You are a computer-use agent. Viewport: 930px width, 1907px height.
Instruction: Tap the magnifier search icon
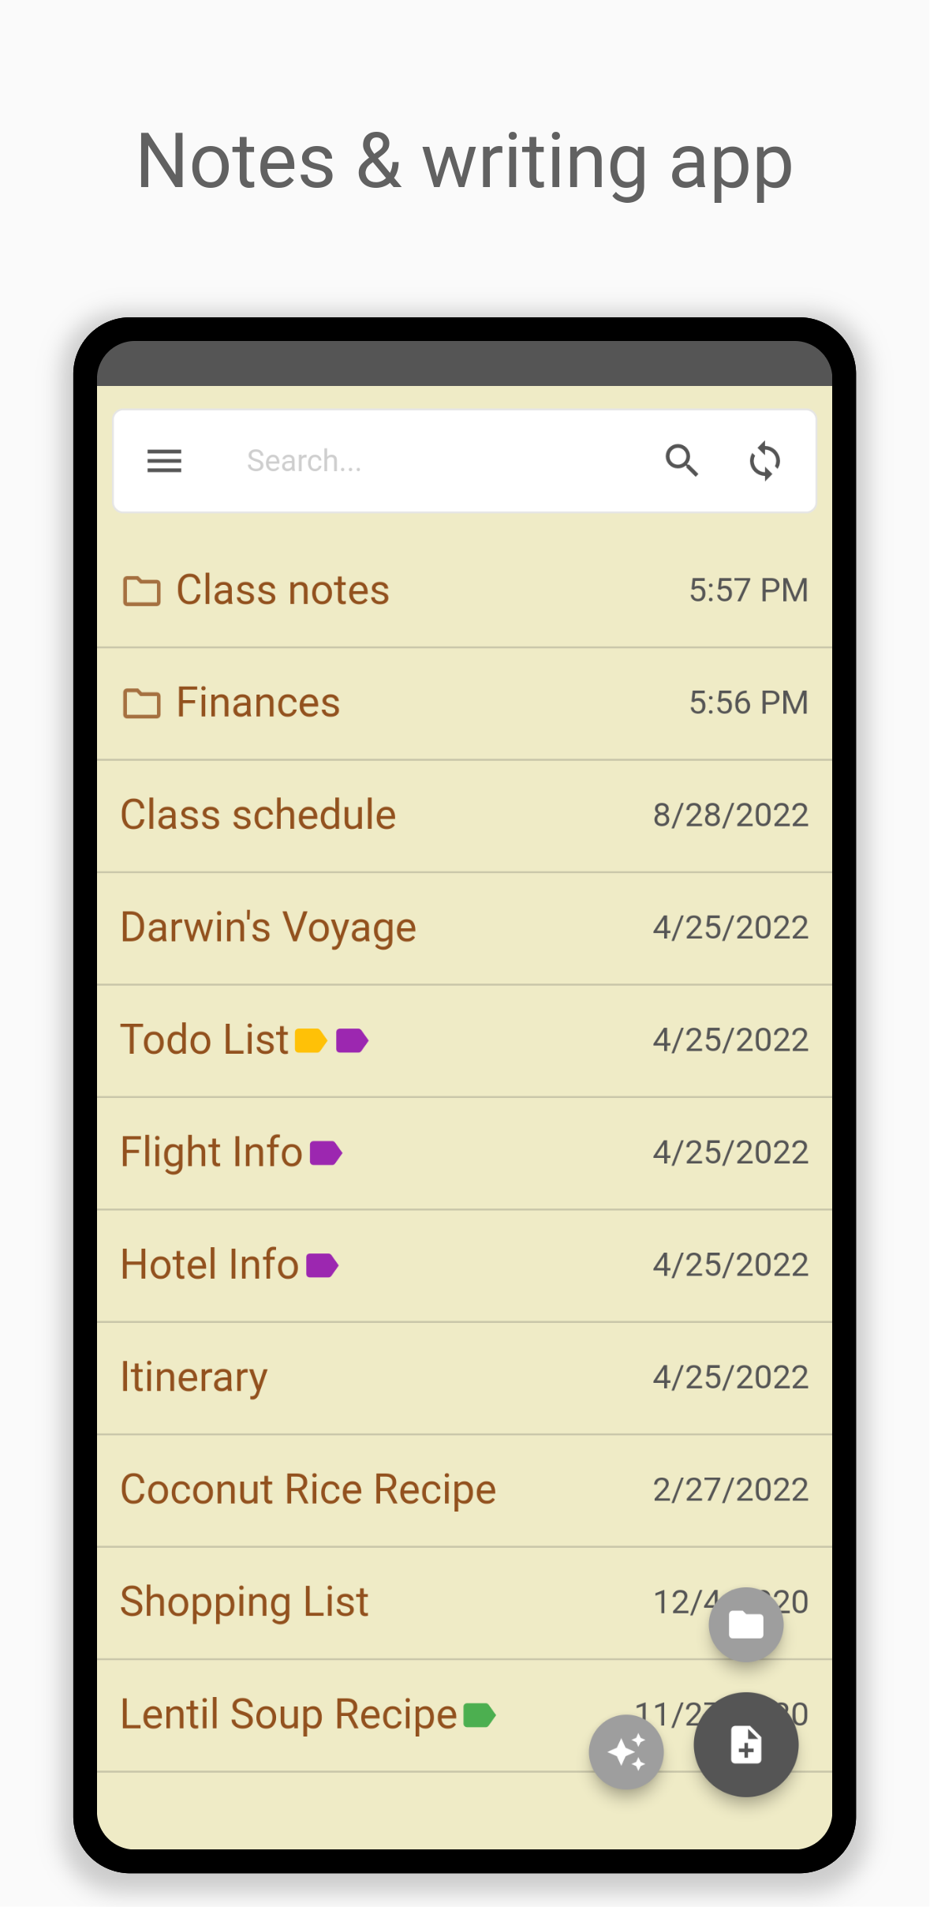tap(682, 460)
